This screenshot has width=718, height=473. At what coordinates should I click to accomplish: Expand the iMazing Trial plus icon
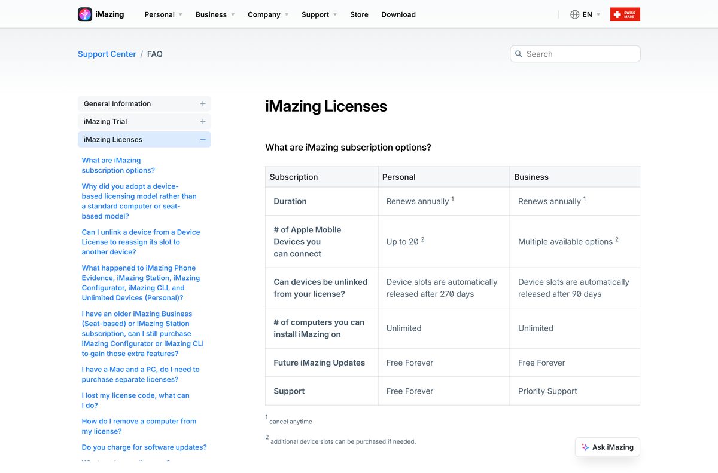[x=203, y=121]
